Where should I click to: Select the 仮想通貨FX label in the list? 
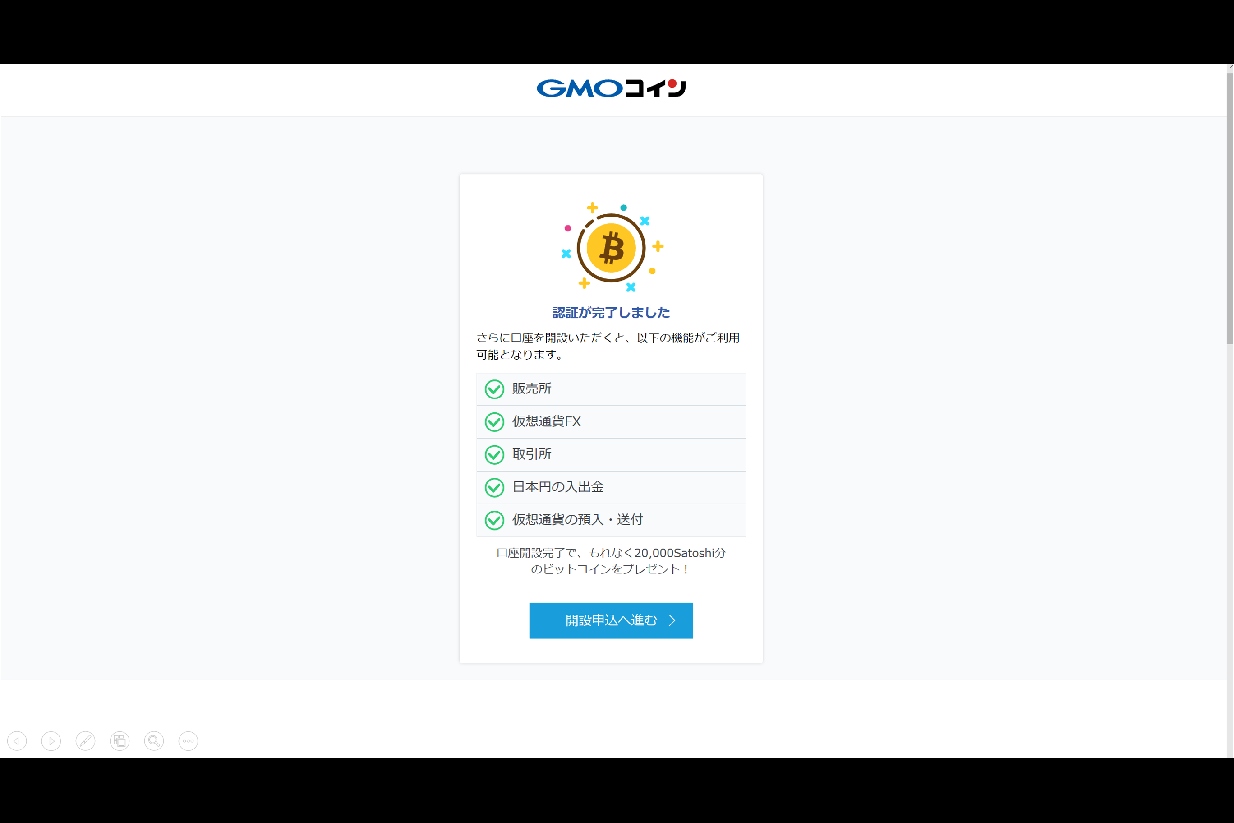pos(546,421)
